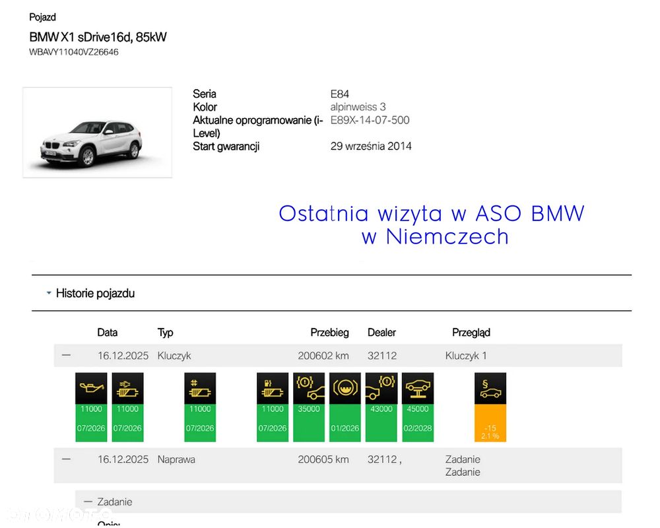This screenshot has width=660, height=528.
Task: Click the Start gwarancji label
Action: [226, 147]
